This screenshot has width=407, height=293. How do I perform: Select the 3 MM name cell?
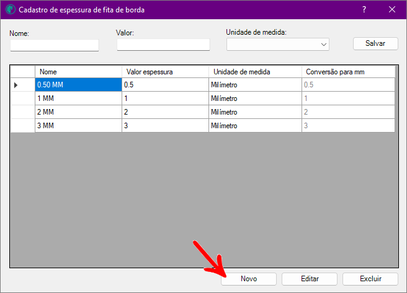point(78,126)
